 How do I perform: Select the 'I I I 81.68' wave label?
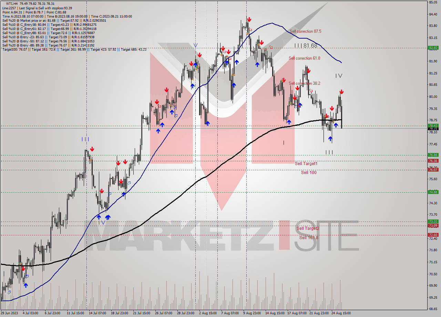pyautogui.click(x=306, y=45)
